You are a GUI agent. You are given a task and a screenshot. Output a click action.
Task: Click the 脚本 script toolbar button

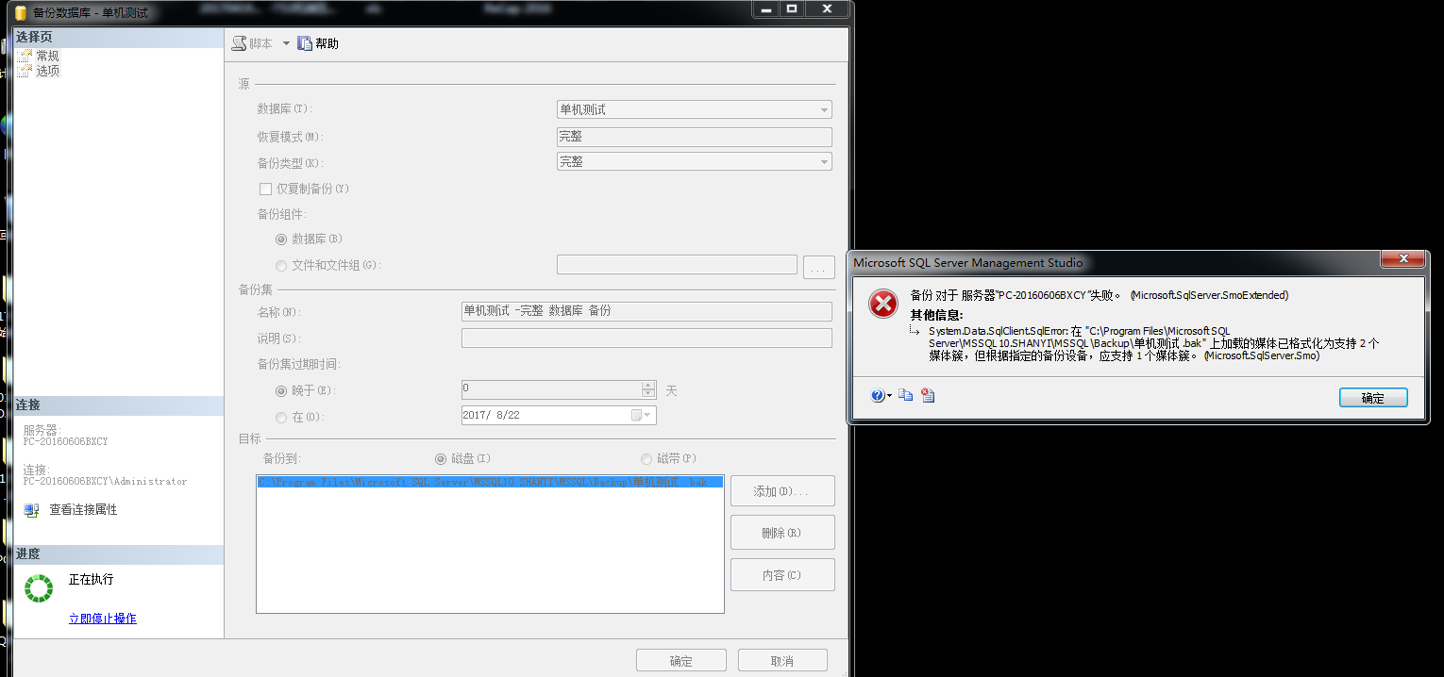[253, 43]
